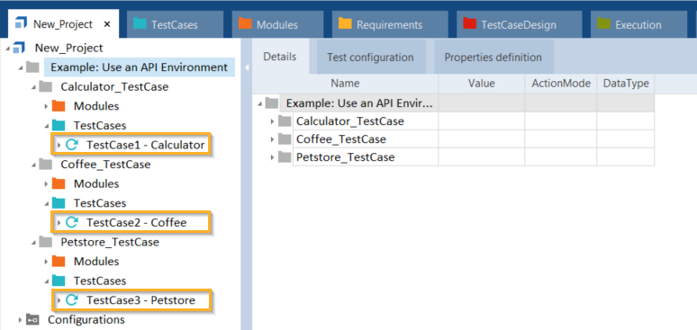Select teal TestCases folder under Coffee_TestCase
This screenshot has width=697, height=330.
59,203
